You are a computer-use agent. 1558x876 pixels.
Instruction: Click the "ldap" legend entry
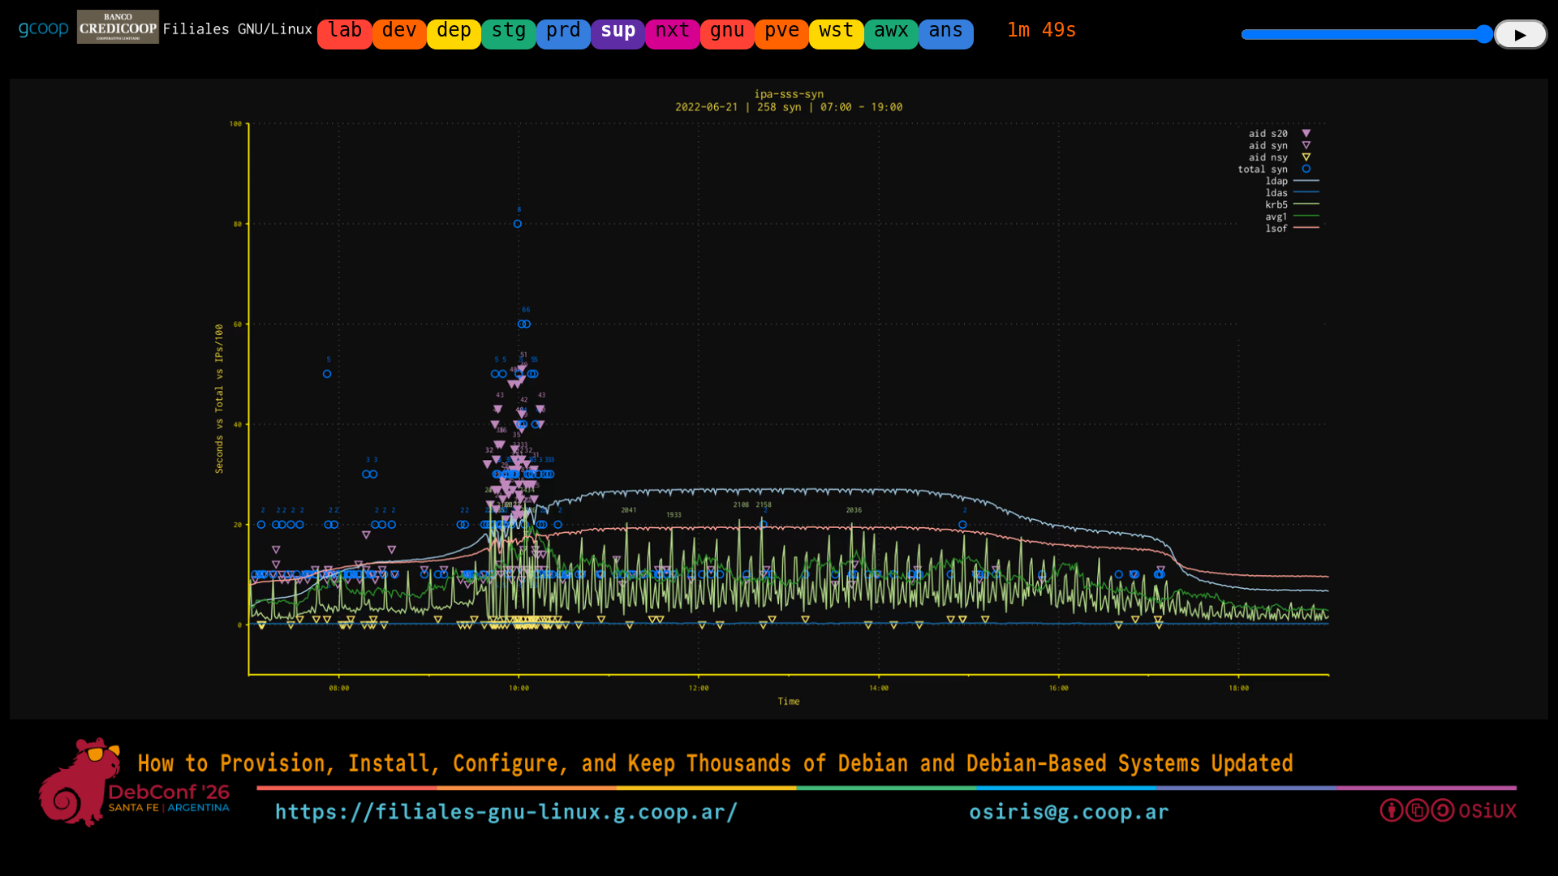coord(1292,181)
